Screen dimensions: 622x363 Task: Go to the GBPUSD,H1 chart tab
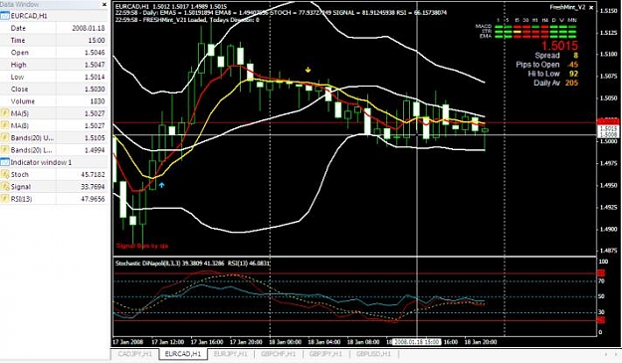coord(373,354)
